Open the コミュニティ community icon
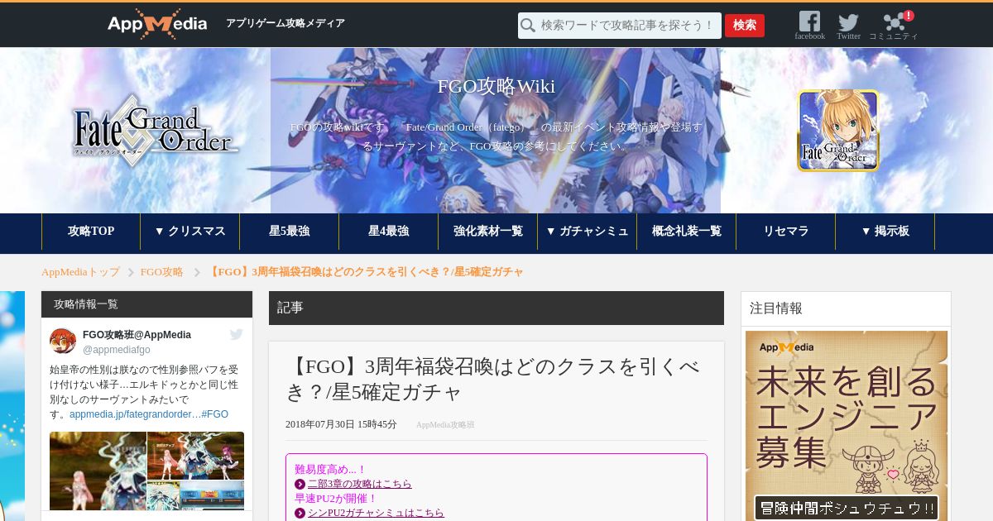 coord(894,25)
